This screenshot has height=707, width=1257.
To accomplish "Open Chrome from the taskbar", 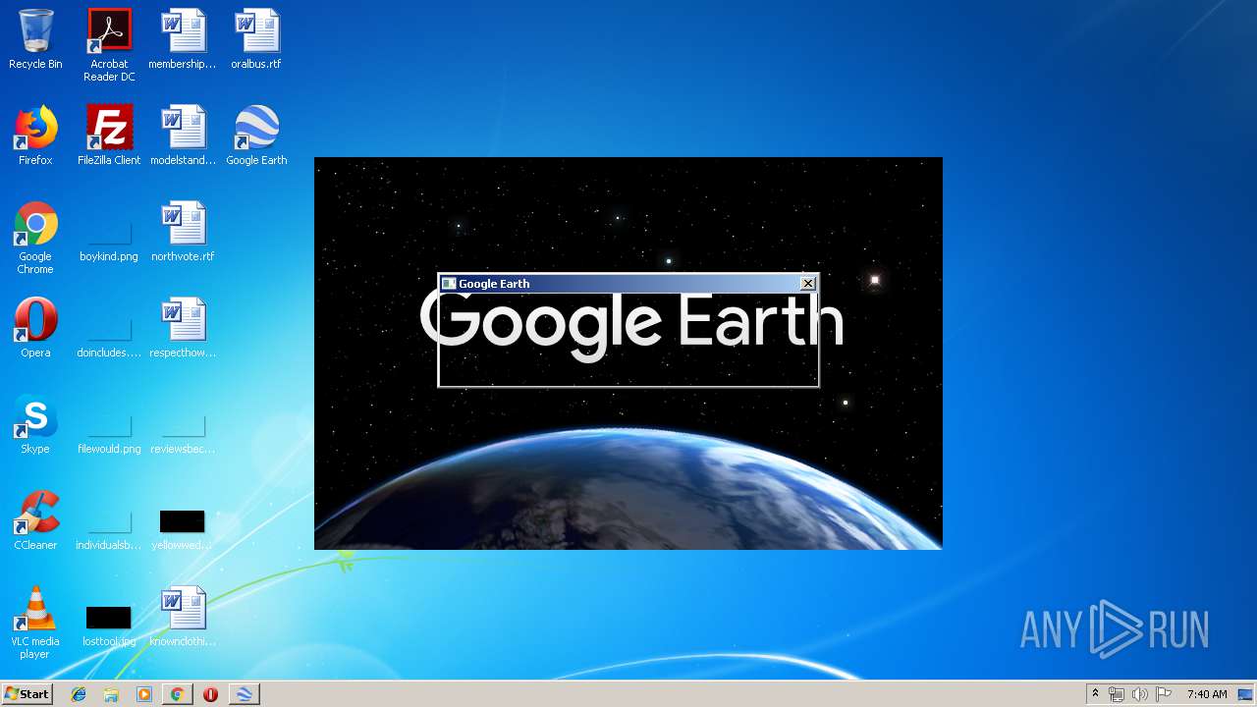I will [x=177, y=694].
